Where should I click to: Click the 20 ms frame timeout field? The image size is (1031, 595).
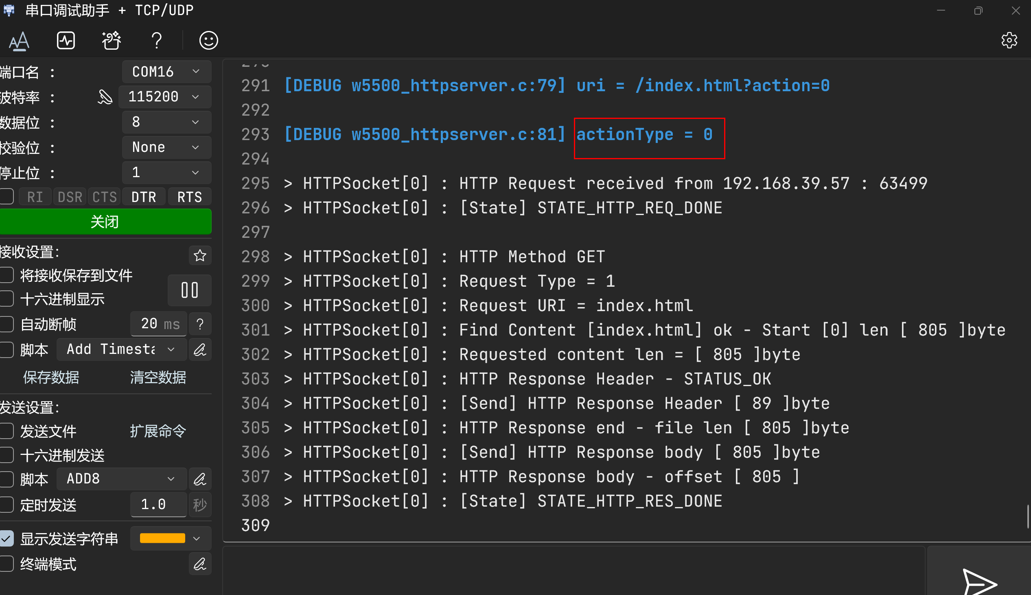159,324
